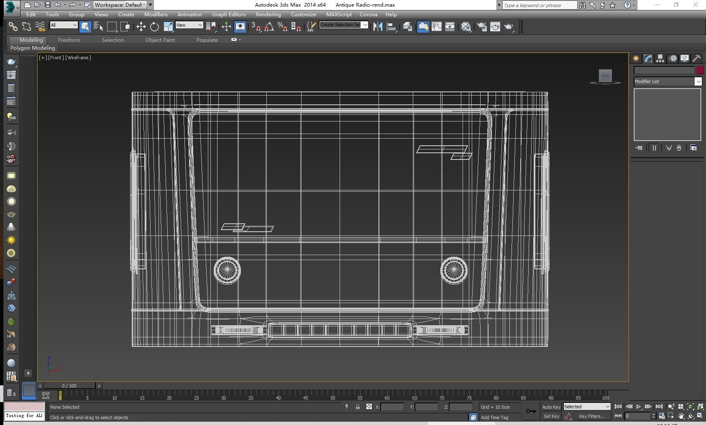Image resolution: width=706 pixels, height=425 pixels.
Task: Toggle Window/Crossing selection mode
Action: point(125,27)
